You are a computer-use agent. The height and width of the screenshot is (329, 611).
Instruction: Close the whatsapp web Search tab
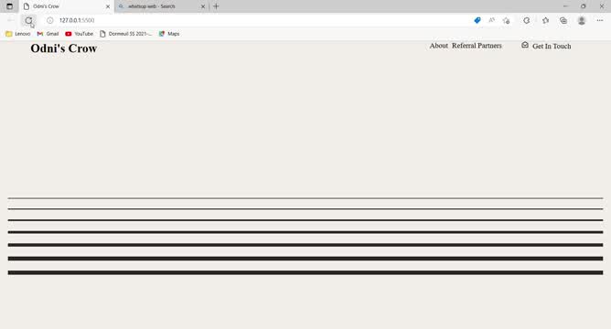point(203,6)
